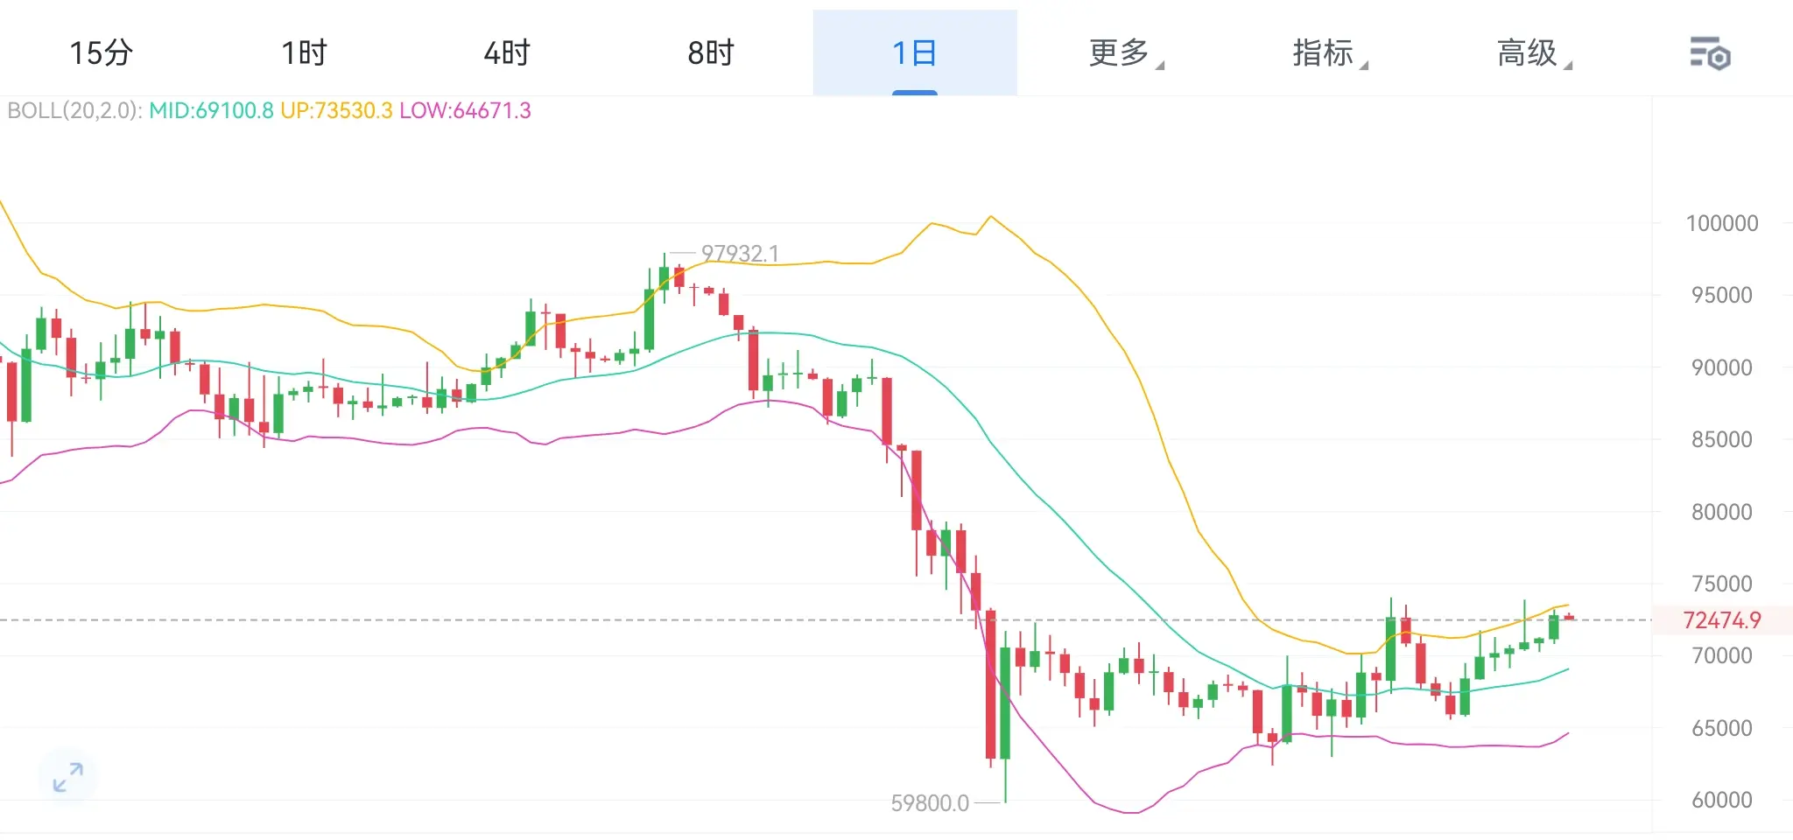Switch to the 15分 timeframe
Screen dimensions: 1793x840
point(101,53)
